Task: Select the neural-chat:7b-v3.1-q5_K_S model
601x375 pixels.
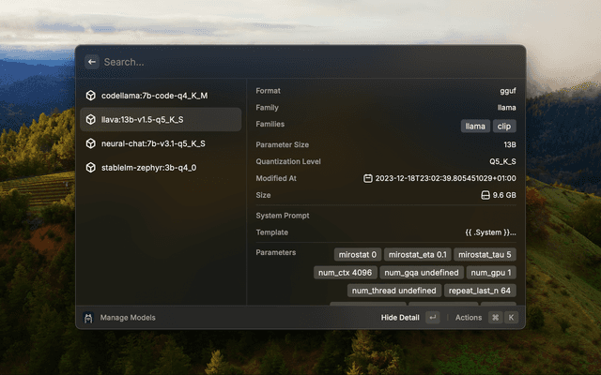Action: [x=153, y=143]
